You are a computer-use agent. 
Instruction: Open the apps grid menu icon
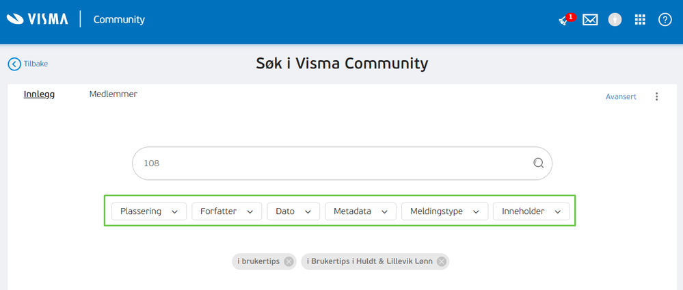tap(639, 20)
